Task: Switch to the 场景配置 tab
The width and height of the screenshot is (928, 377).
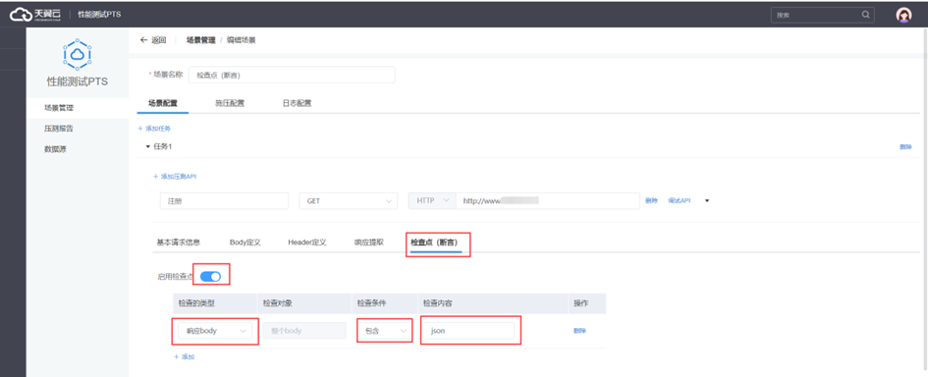Action: click(x=163, y=103)
